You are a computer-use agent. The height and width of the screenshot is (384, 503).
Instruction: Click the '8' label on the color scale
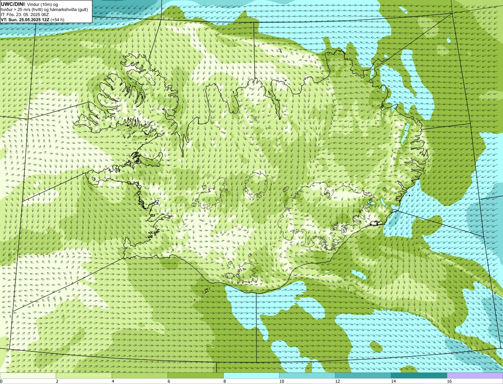[x=225, y=381]
